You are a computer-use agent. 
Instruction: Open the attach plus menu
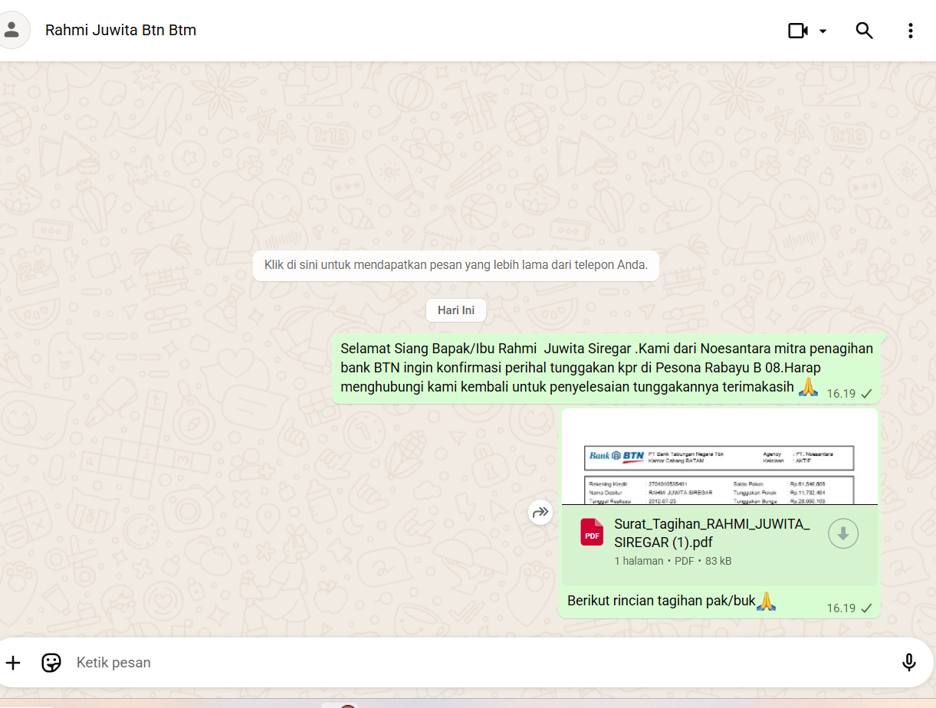coord(13,663)
